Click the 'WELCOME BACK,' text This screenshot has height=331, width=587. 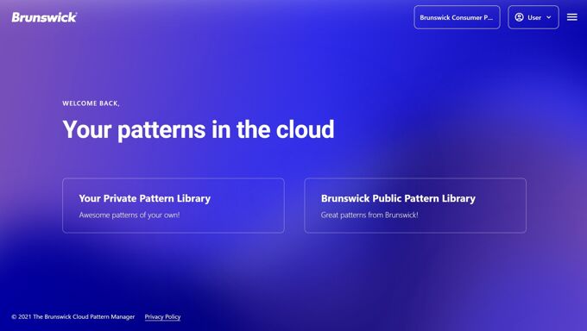pos(91,103)
